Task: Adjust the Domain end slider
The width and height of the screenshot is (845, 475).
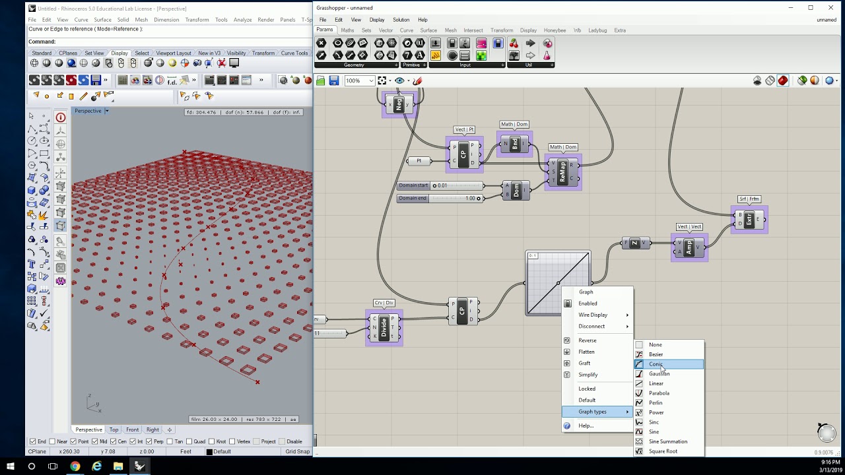Action: [x=440, y=198]
